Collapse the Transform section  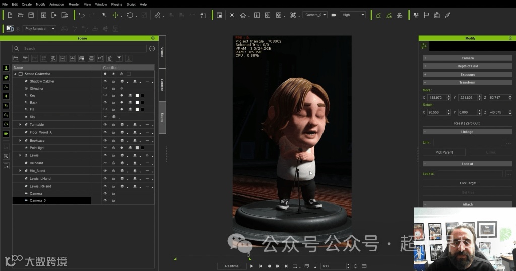467,82
